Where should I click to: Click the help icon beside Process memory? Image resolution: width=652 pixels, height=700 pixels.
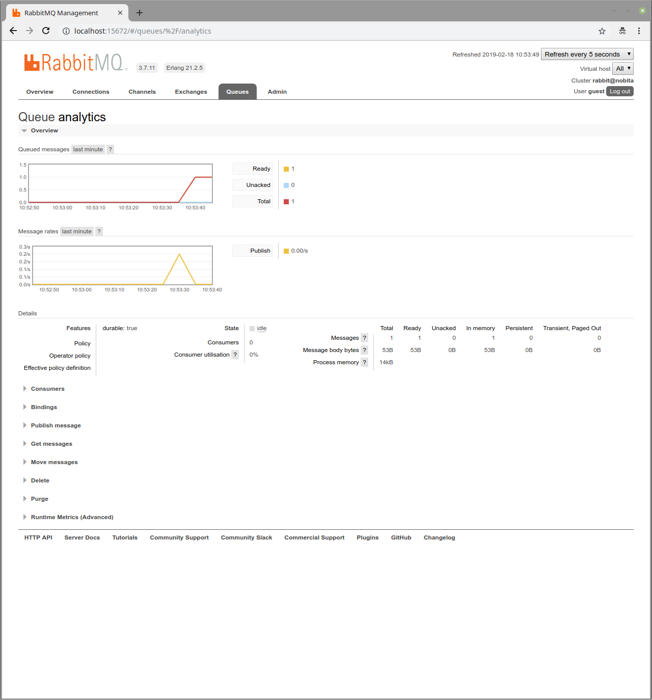click(x=365, y=362)
